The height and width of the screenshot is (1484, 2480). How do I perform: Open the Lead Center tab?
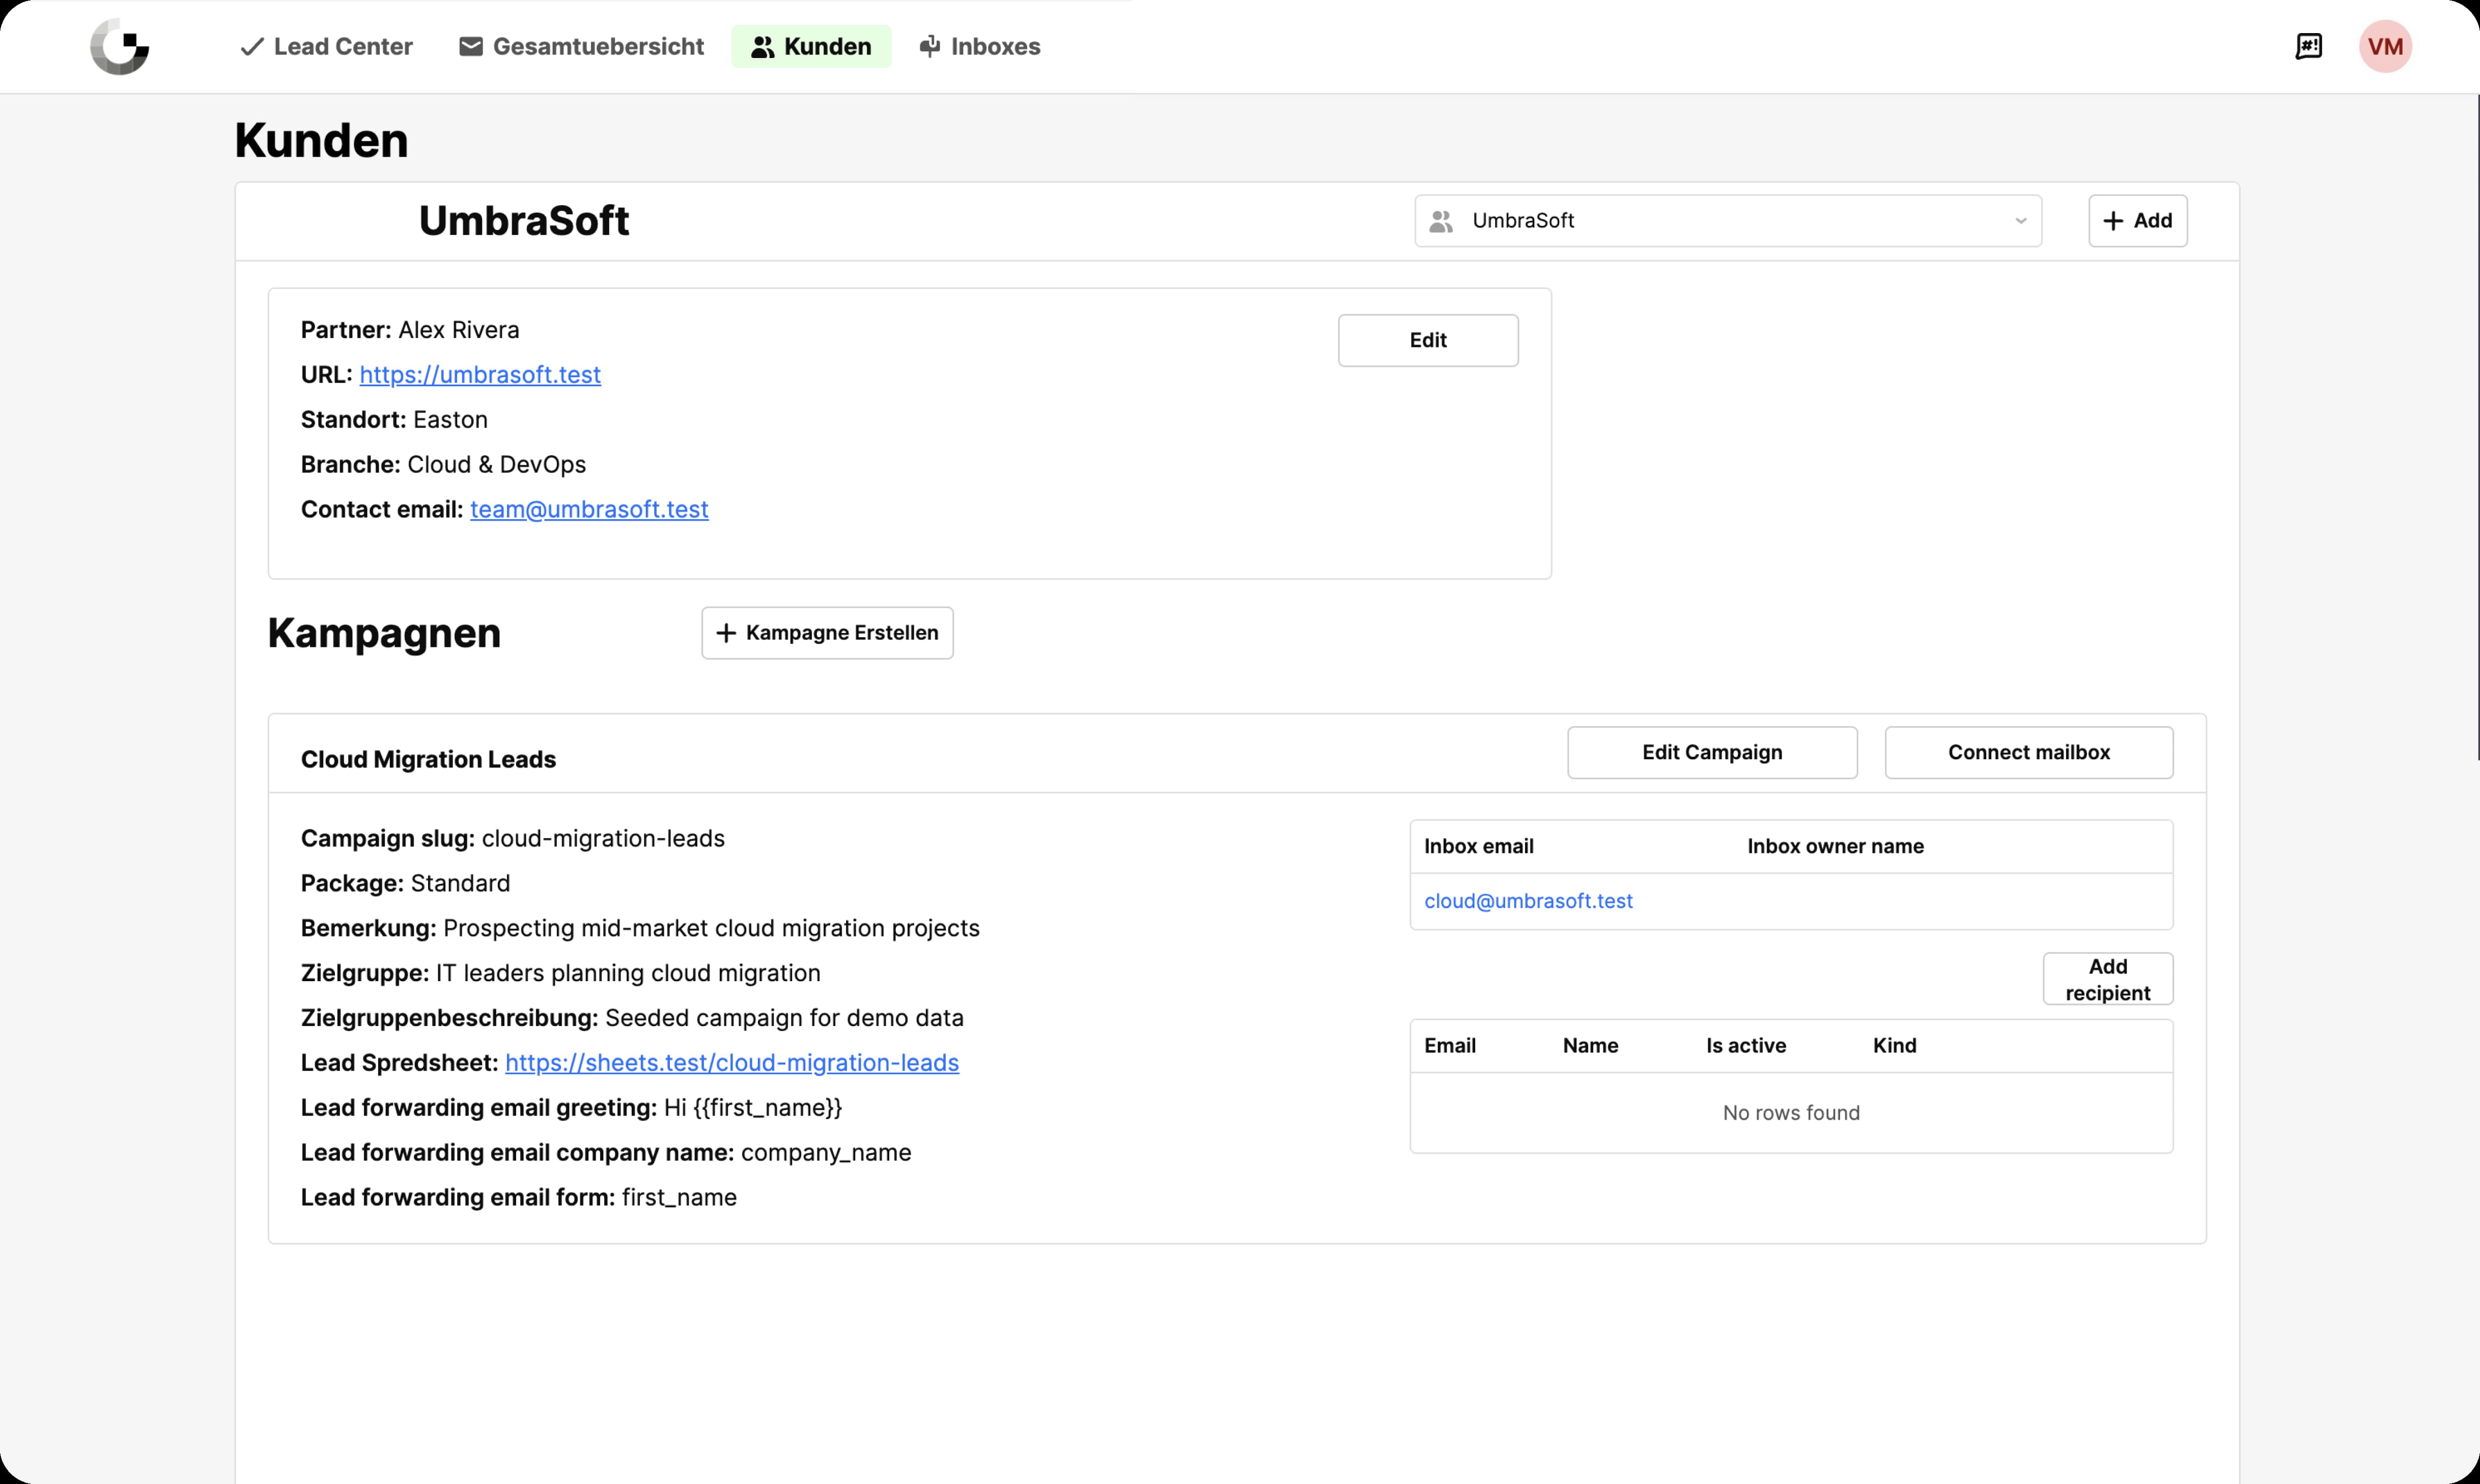[326, 46]
